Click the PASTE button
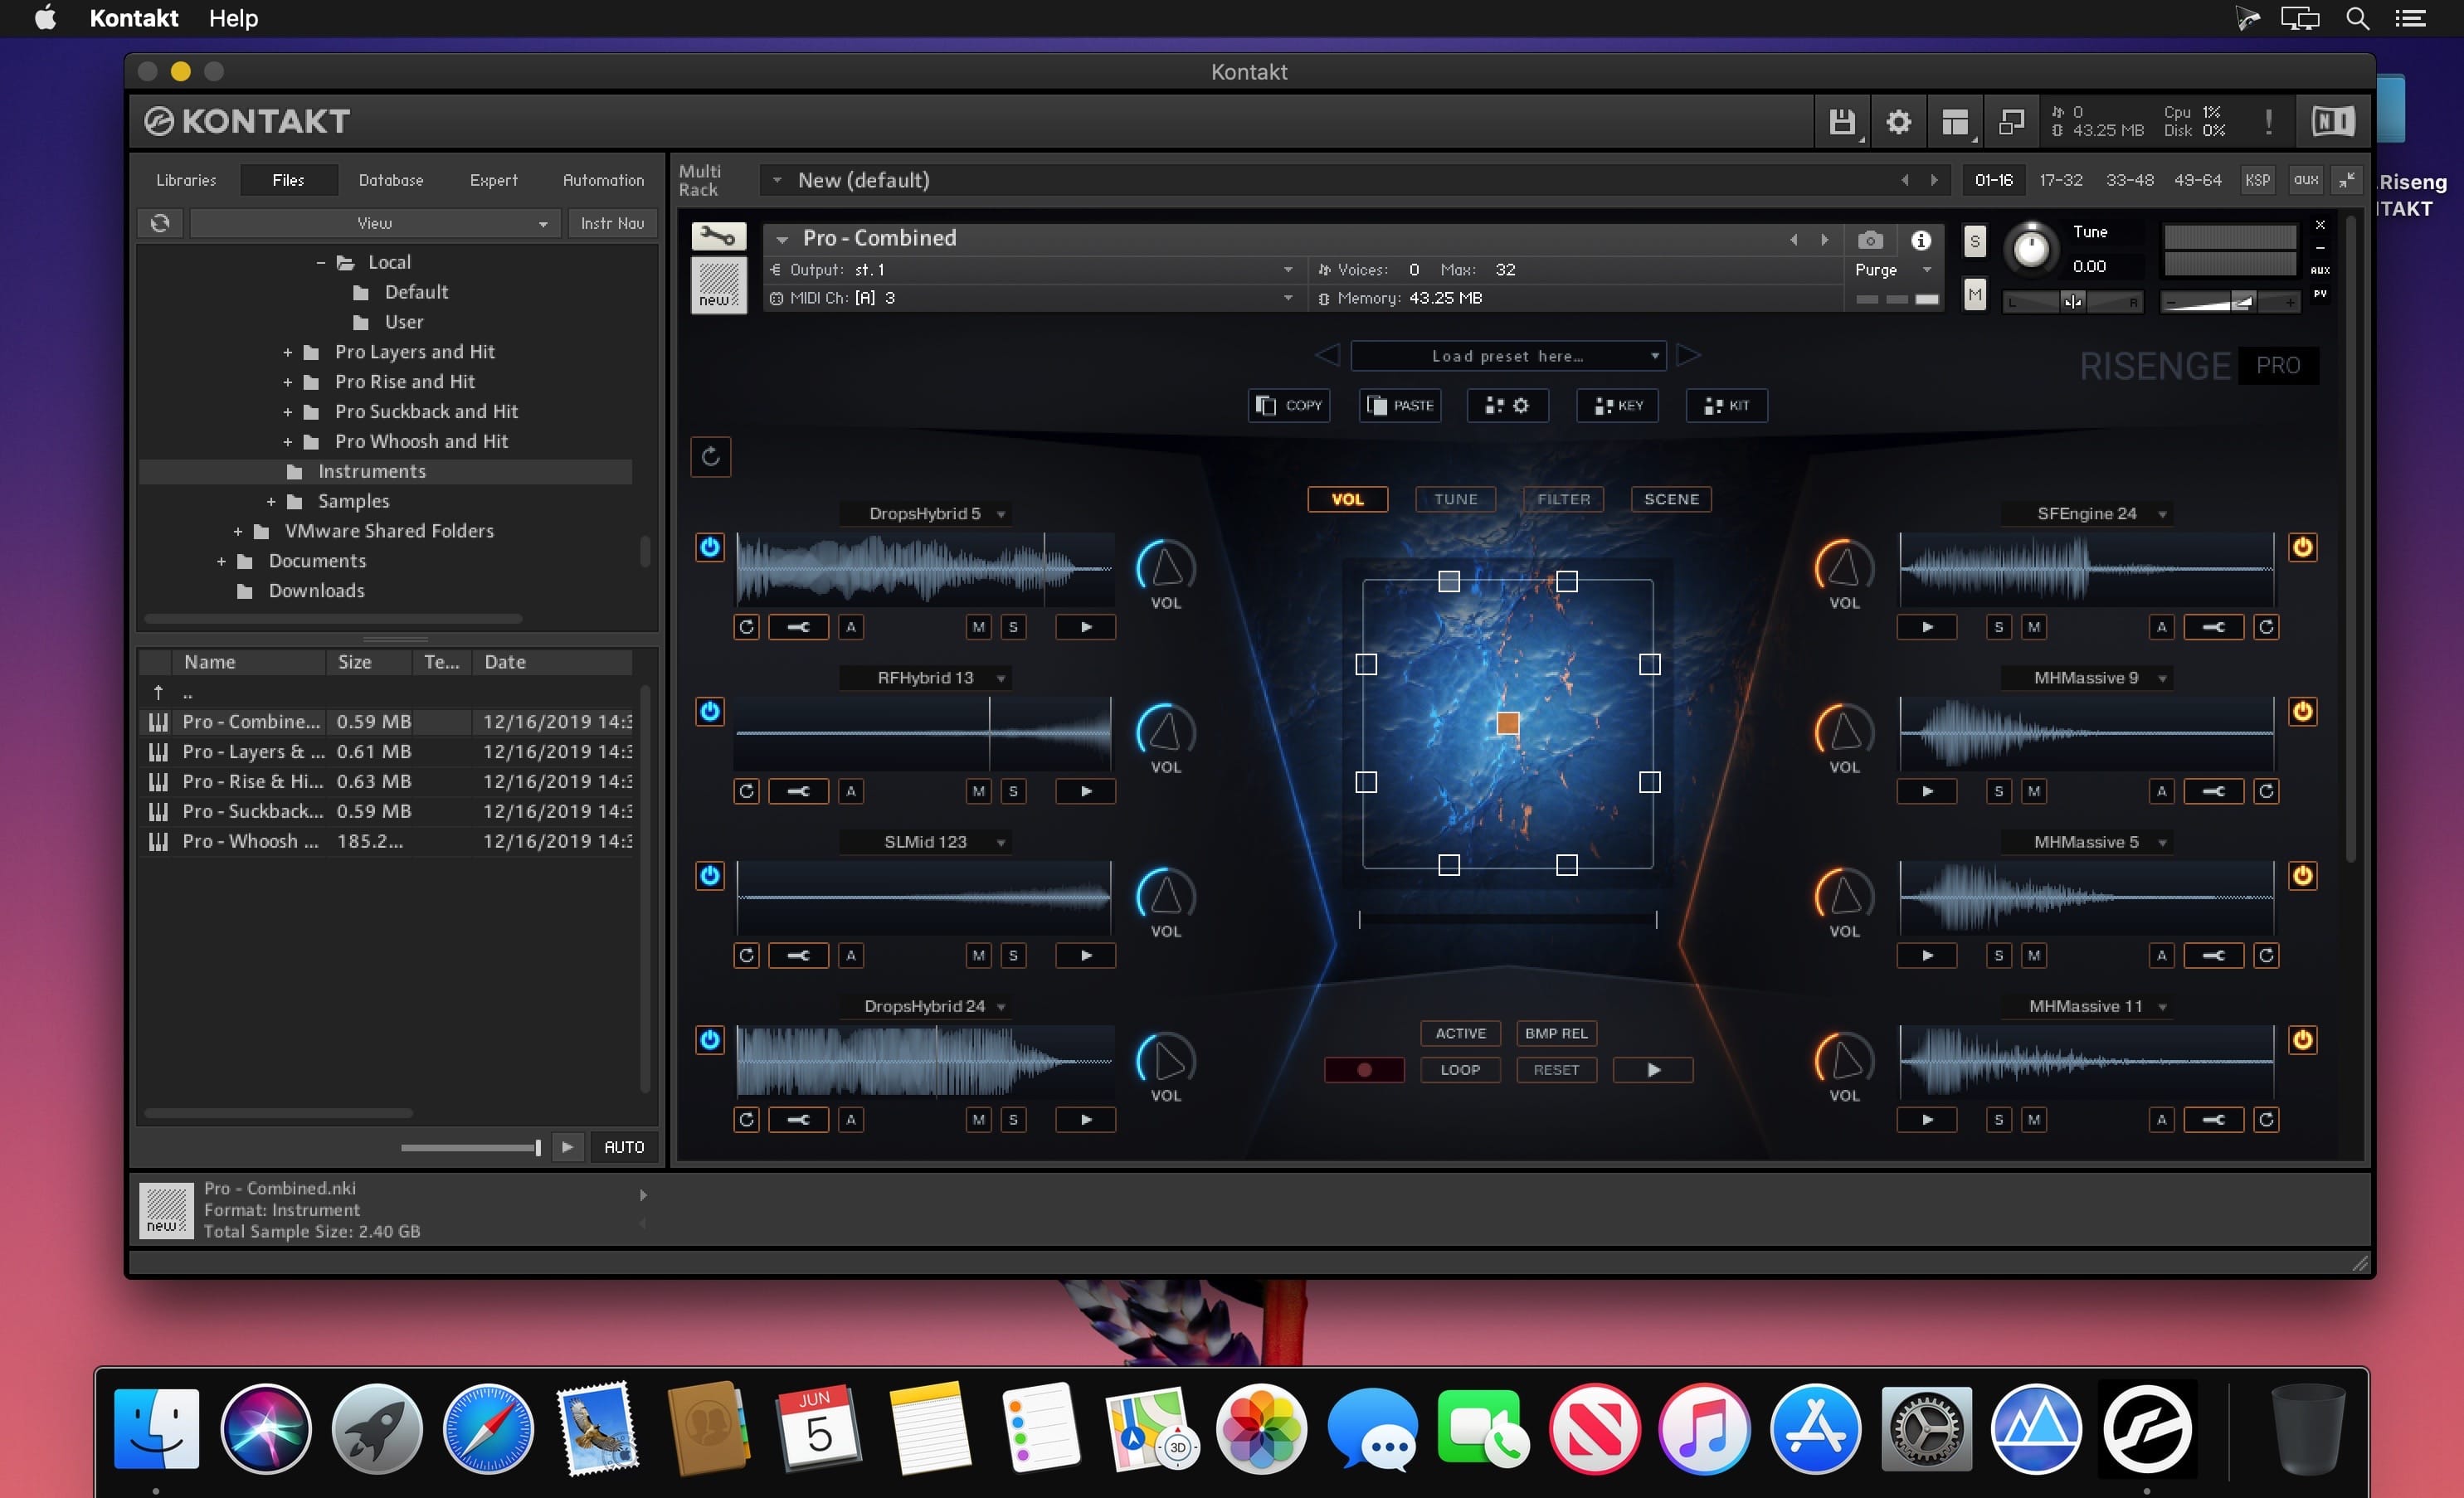 pos(1400,405)
